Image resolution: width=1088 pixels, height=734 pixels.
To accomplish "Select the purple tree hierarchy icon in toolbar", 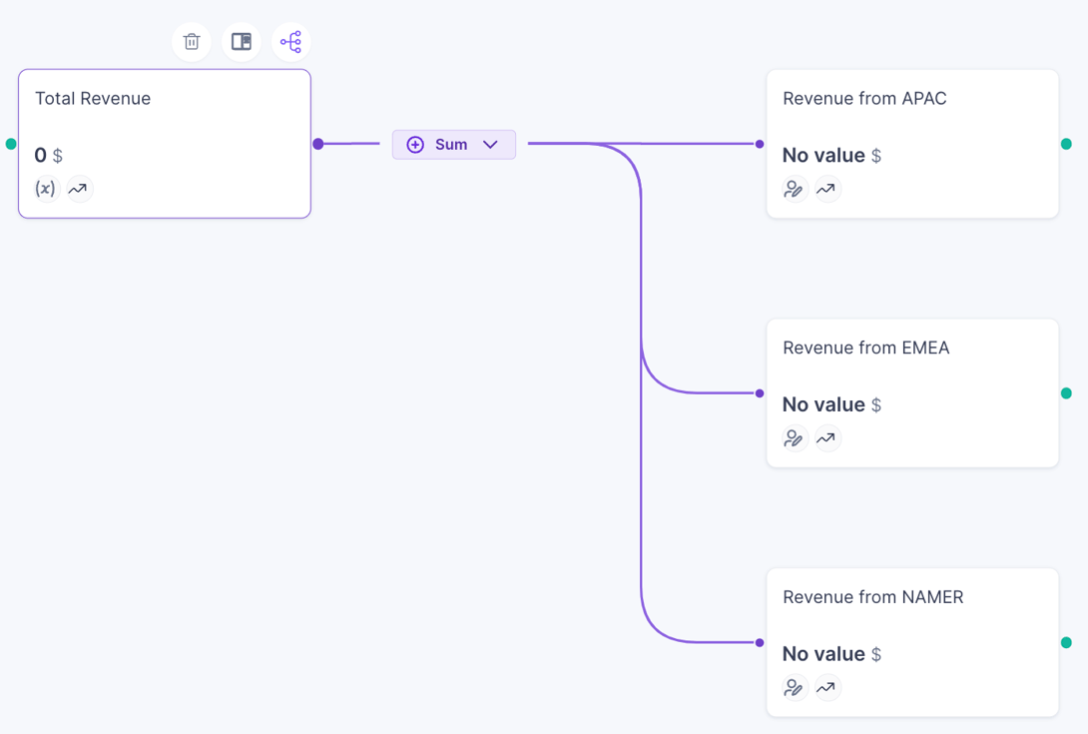I will [x=290, y=42].
